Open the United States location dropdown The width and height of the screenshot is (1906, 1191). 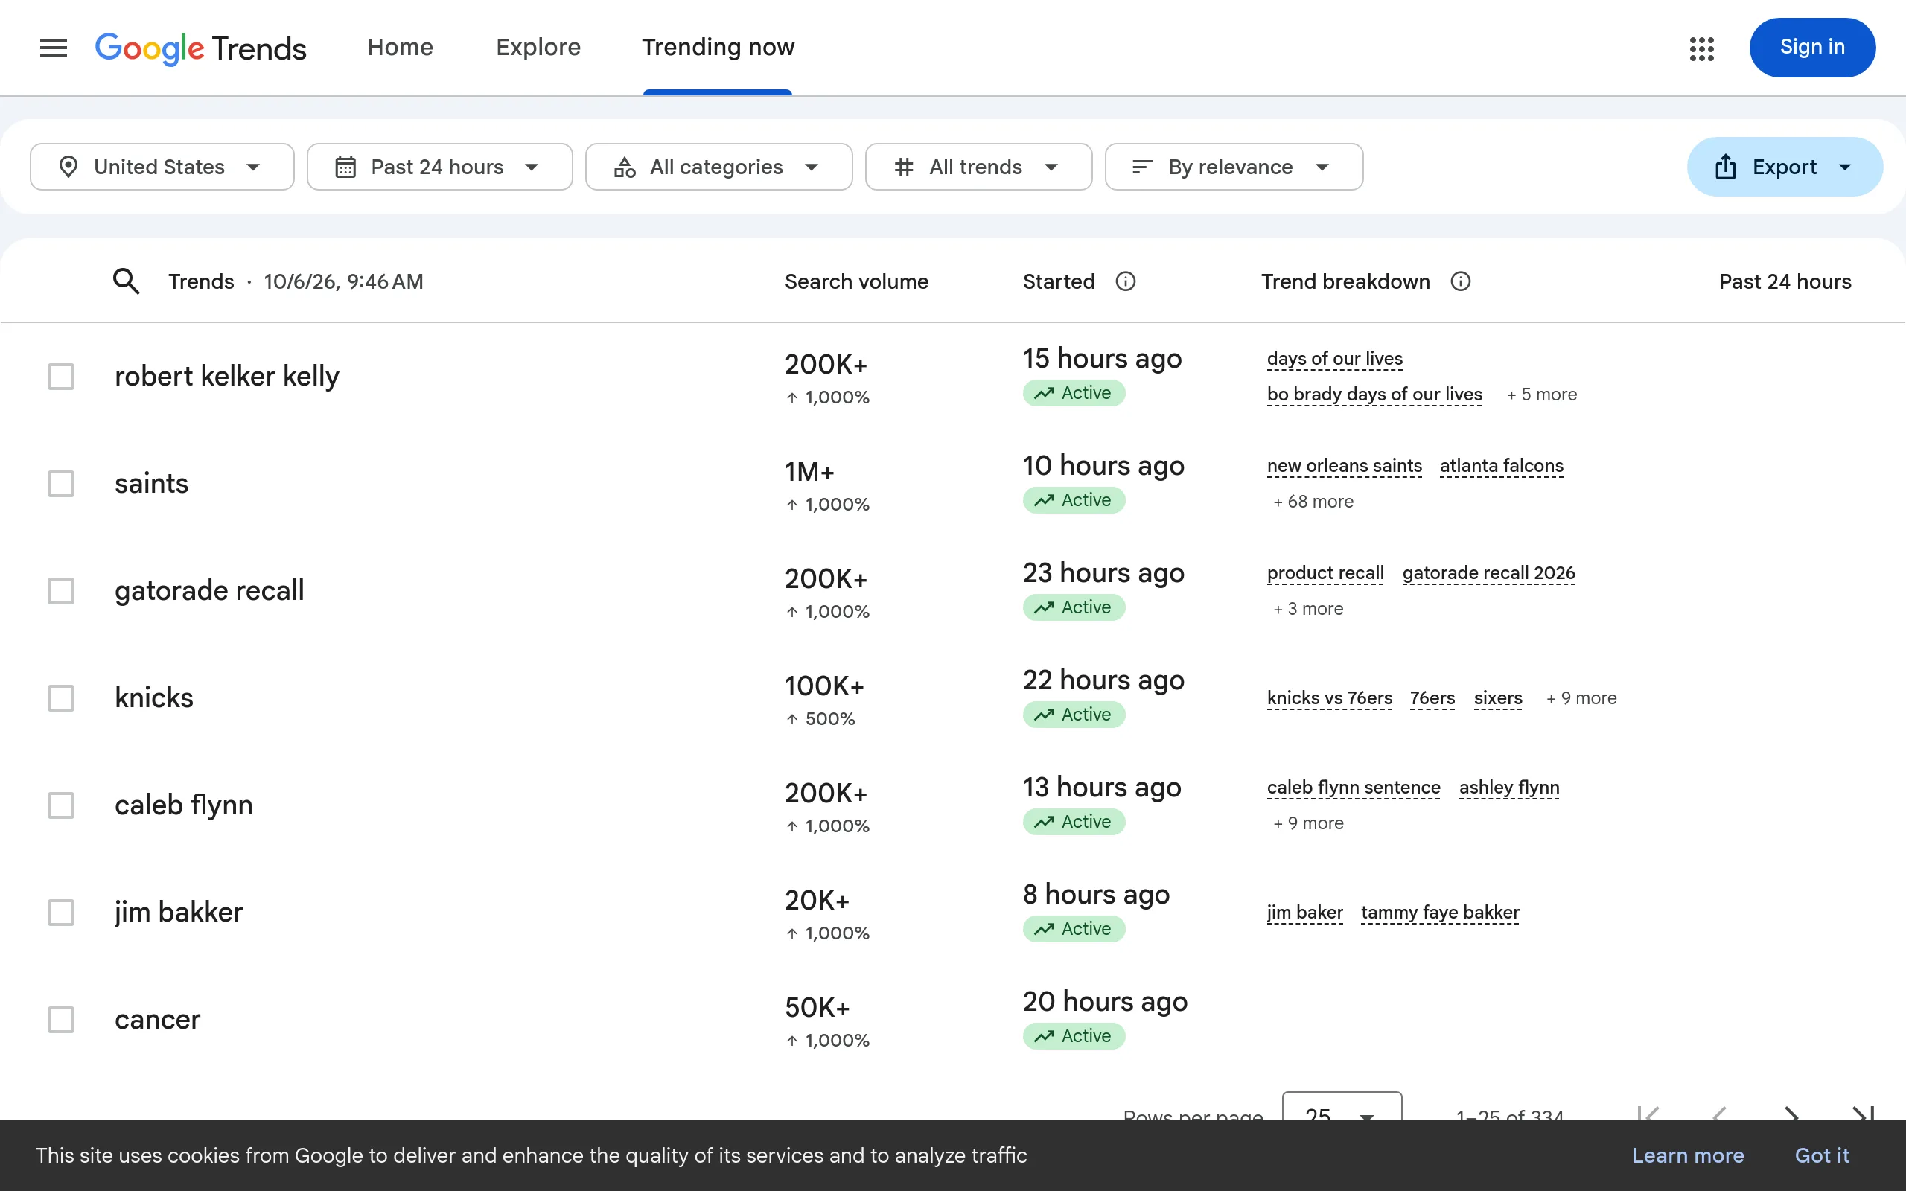click(162, 167)
